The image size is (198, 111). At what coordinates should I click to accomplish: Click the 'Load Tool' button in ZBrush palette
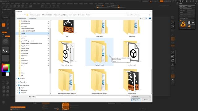(x=183, y=6)
